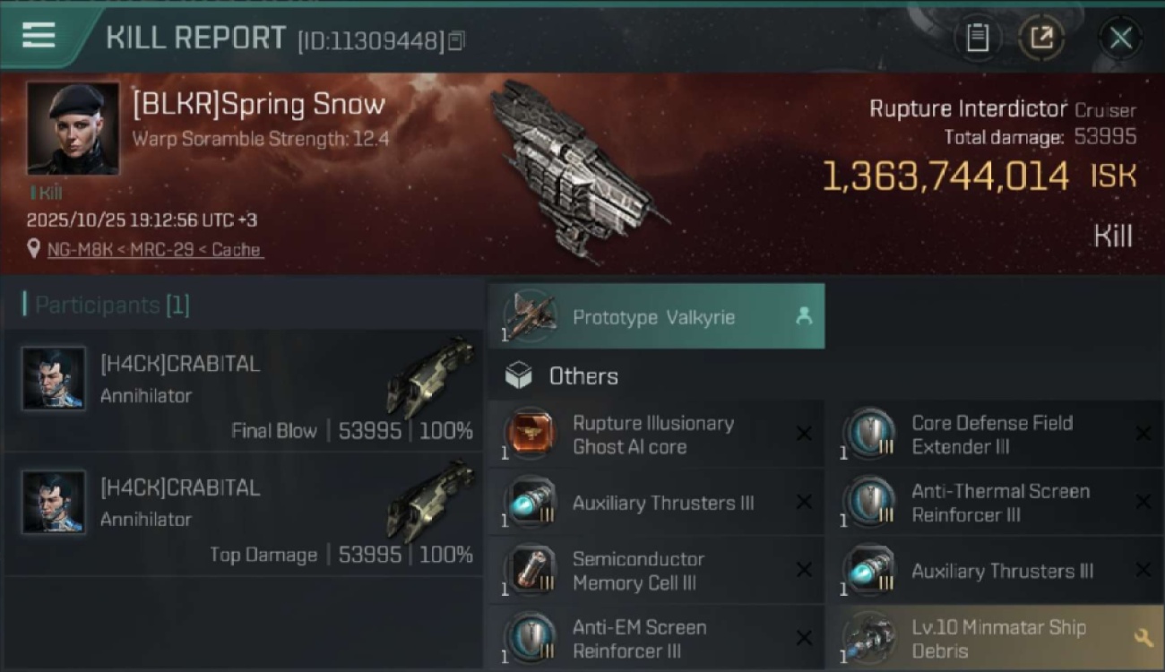The width and height of the screenshot is (1165, 672).
Task: Select Core Defense Field Extender III
Action: click(x=995, y=435)
